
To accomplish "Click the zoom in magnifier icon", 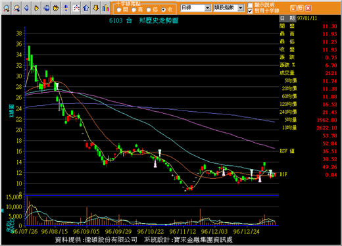I will 7,9.
